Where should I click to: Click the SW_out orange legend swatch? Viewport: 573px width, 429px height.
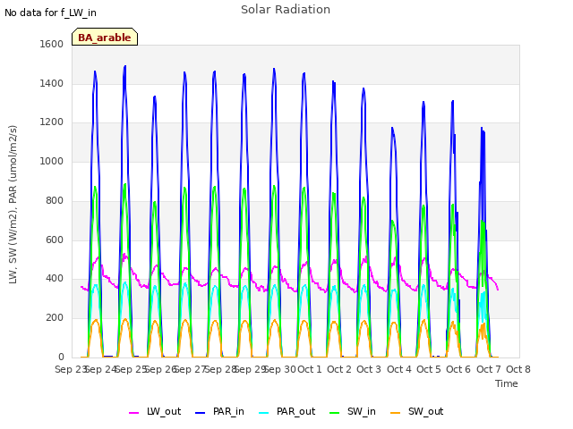coord(396,413)
